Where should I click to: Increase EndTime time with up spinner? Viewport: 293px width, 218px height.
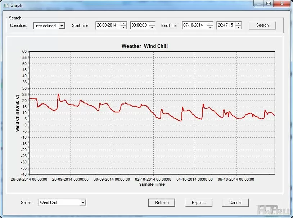point(238,23)
